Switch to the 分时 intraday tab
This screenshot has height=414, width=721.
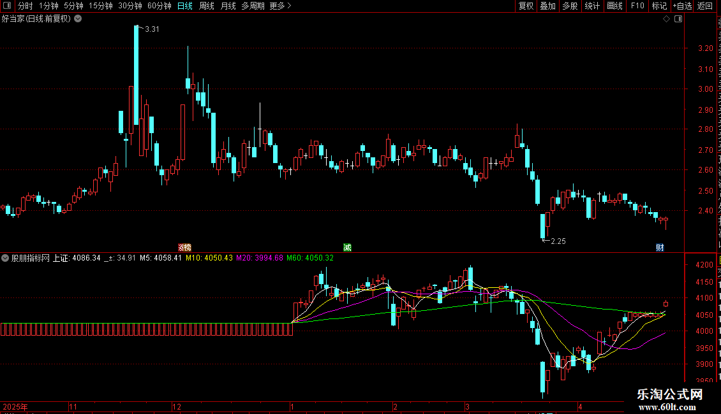[26, 6]
